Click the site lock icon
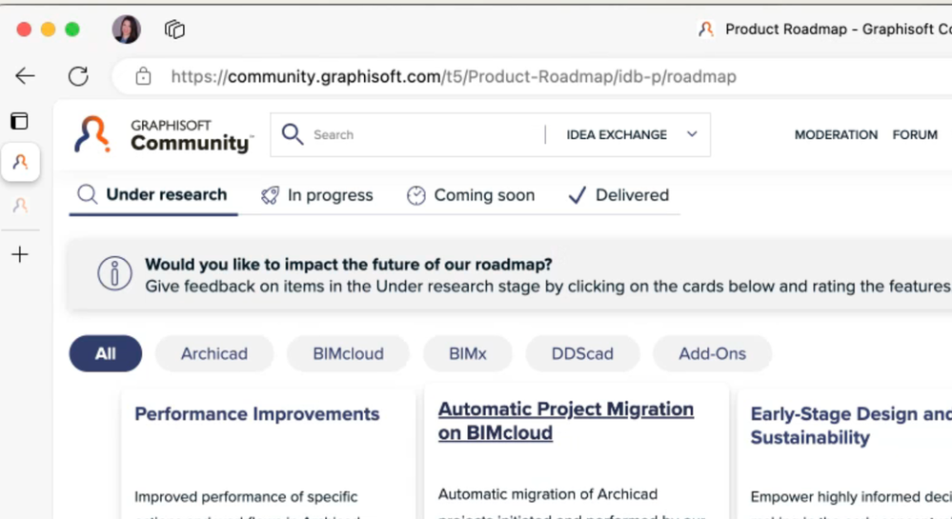Screen dimensions: 952x519 click(x=143, y=76)
